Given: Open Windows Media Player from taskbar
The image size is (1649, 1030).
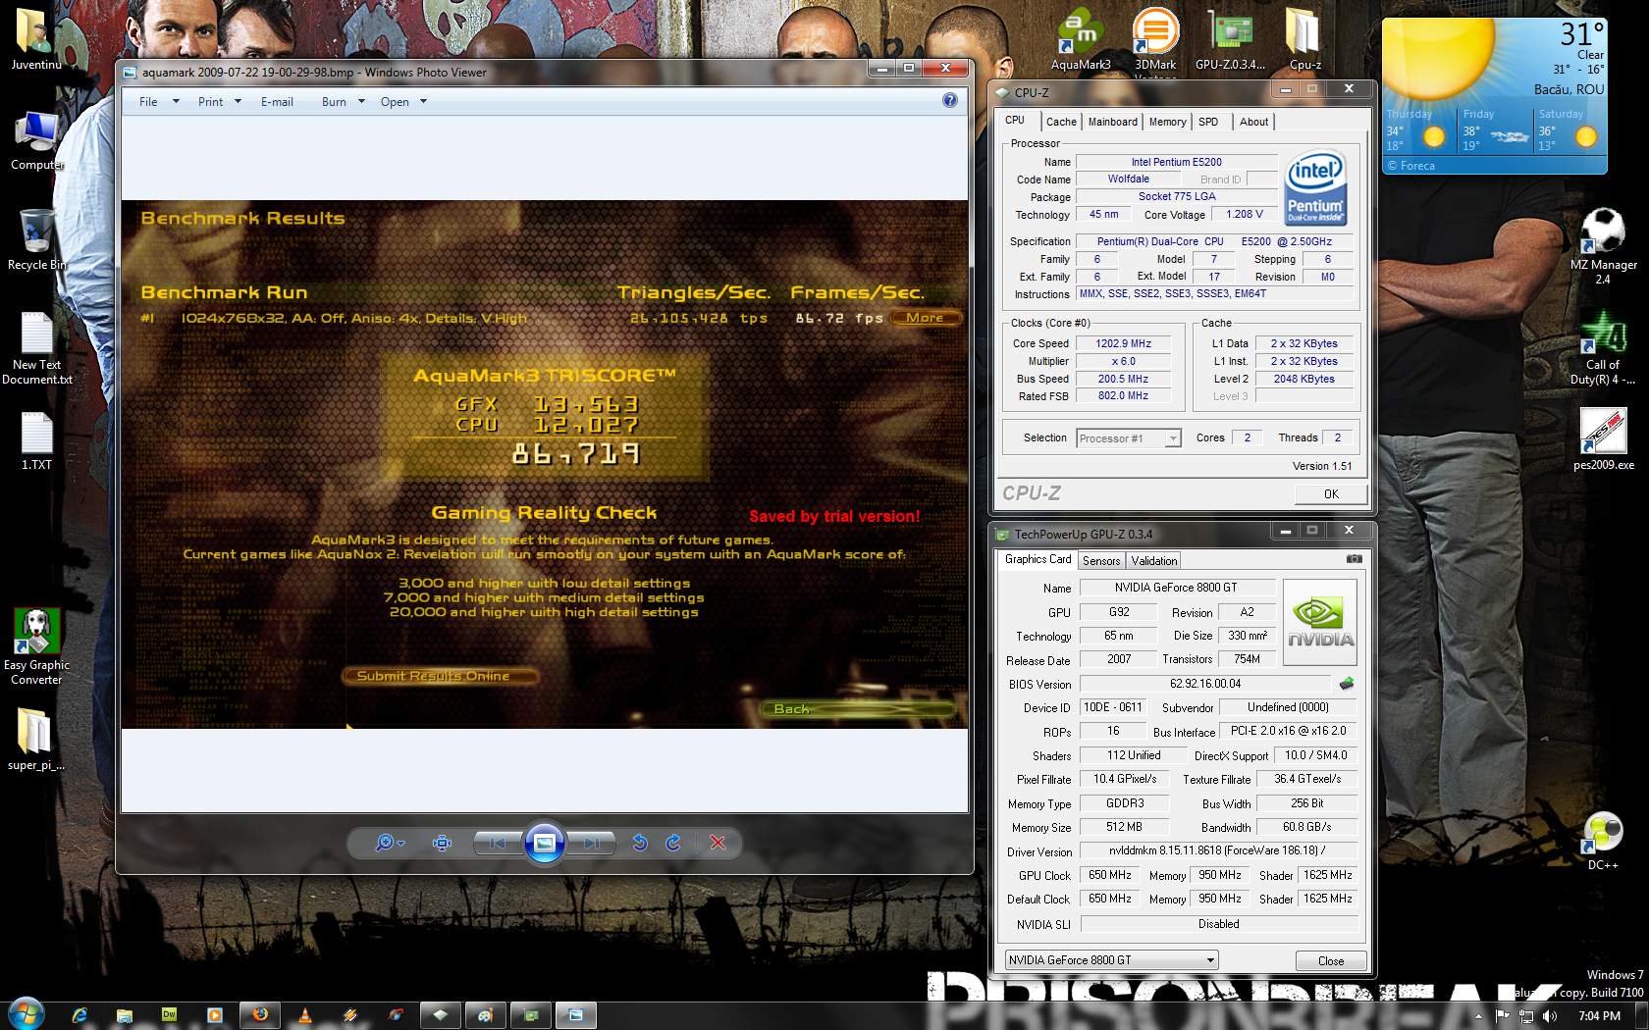Looking at the screenshot, I should pyautogui.click(x=215, y=1015).
